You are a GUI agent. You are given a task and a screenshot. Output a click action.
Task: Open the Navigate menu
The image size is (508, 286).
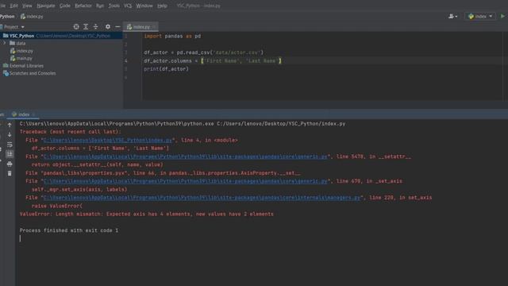click(46, 6)
